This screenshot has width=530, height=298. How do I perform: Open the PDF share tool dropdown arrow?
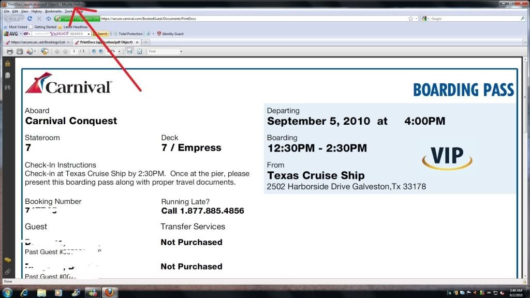pos(35,51)
